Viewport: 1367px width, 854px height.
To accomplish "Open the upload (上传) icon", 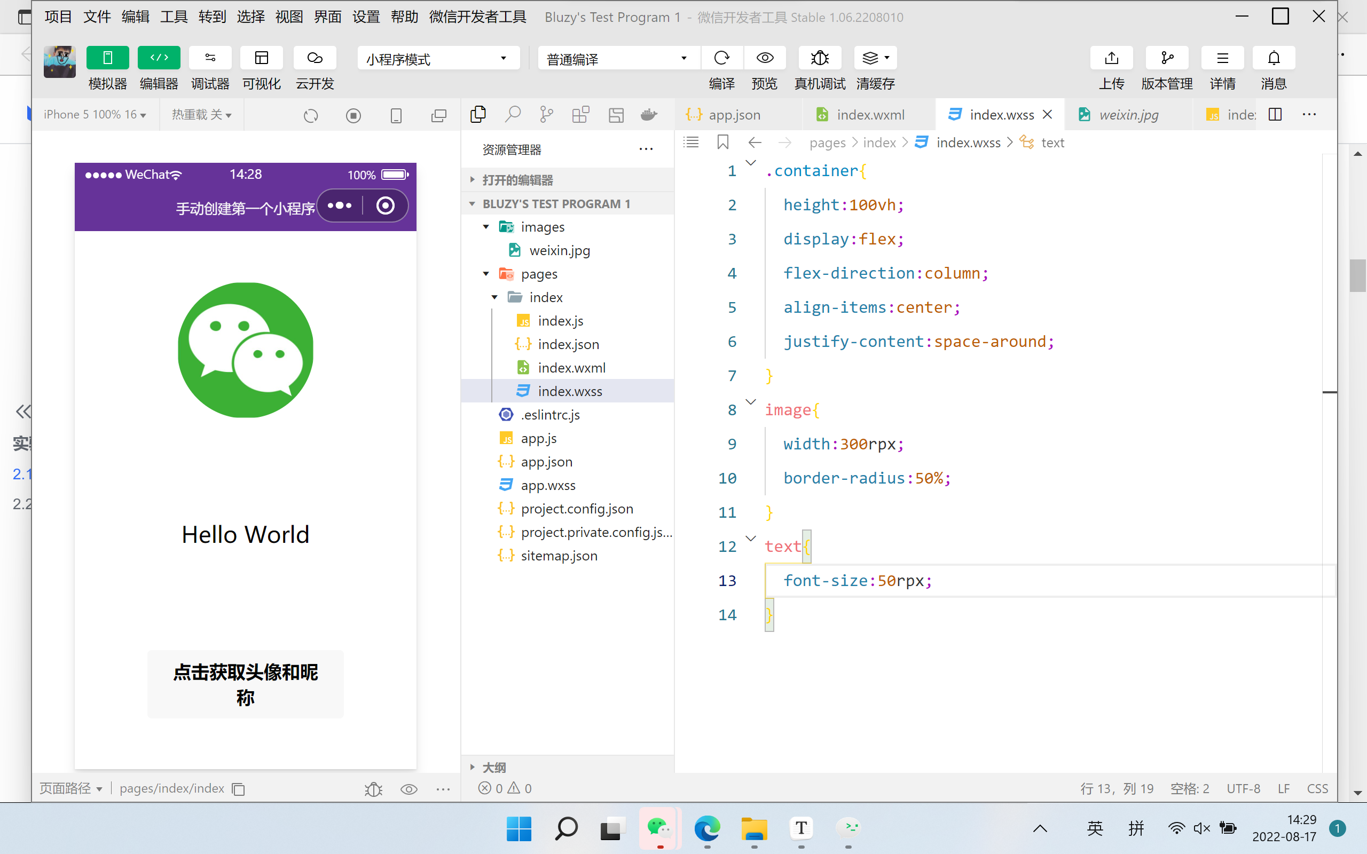I will coord(1111,58).
